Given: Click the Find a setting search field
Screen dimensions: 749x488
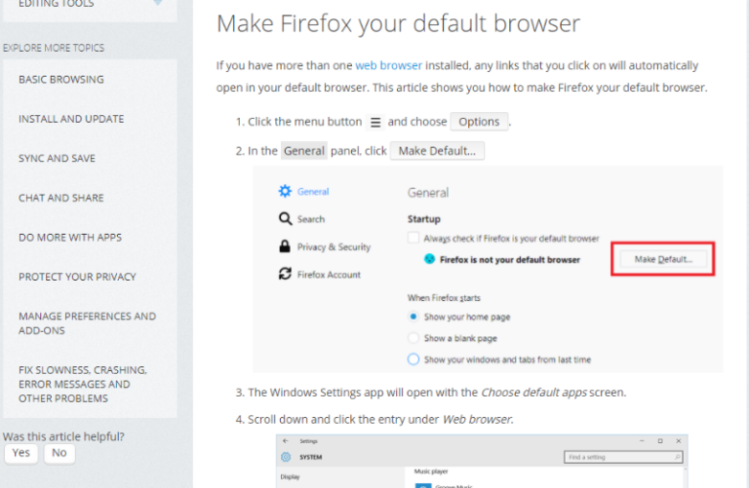Looking at the screenshot, I should coord(623,457).
